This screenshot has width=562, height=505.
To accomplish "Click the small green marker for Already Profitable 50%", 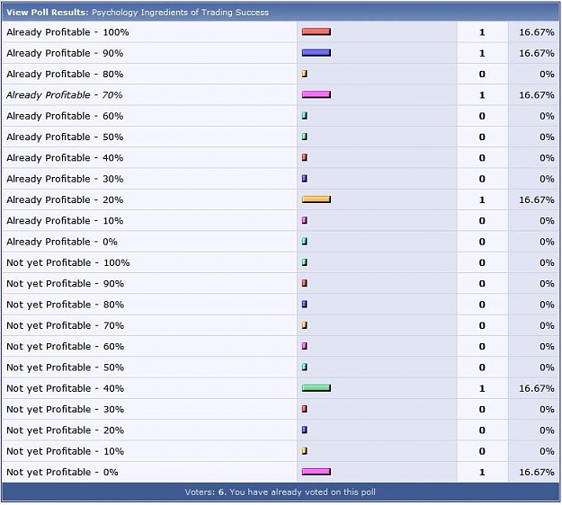I will click(x=305, y=137).
